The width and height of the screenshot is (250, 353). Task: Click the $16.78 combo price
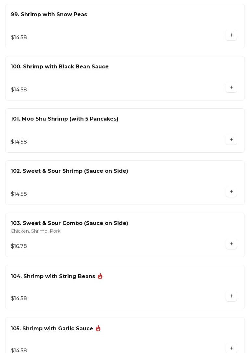pyautogui.click(x=19, y=246)
